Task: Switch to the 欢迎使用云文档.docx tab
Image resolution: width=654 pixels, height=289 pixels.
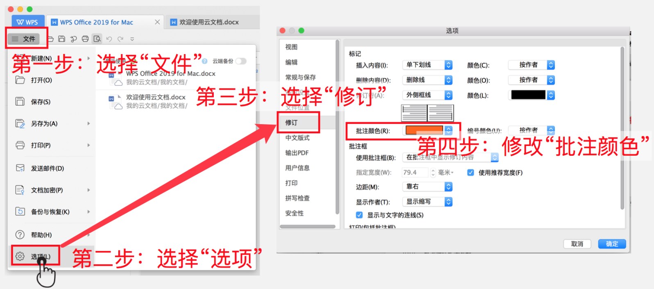Action: (209, 22)
